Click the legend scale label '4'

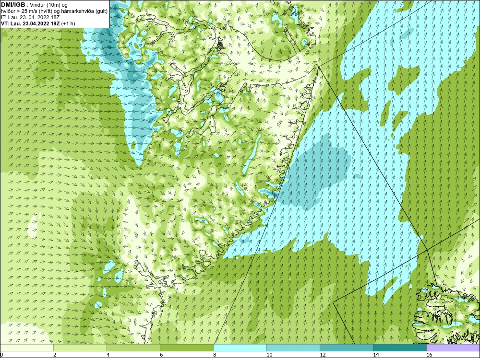pos(108,355)
